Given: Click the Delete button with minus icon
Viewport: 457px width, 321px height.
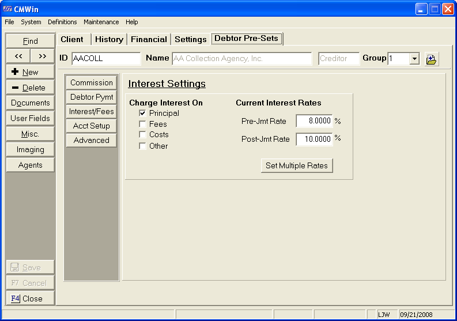Looking at the screenshot, I should pos(30,88).
